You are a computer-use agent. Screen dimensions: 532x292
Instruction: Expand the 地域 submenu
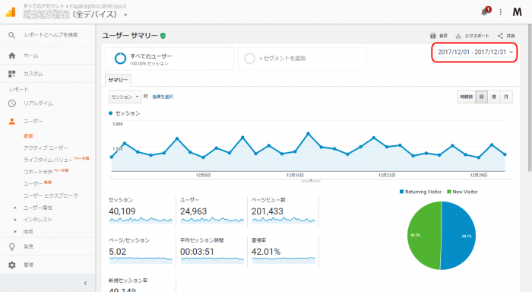pyautogui.click(x=15, y=232)
